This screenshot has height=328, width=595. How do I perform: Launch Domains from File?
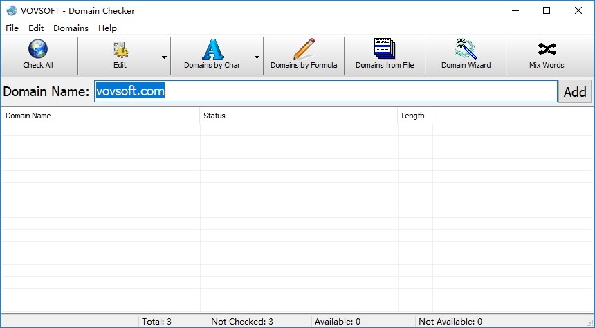tap(385, 56)
